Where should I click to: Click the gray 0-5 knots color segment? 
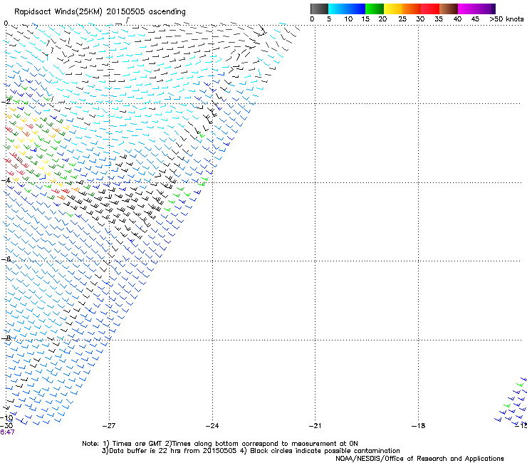319,9
